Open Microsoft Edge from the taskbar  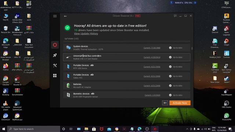pyautogui.click(x=140, y=129)
